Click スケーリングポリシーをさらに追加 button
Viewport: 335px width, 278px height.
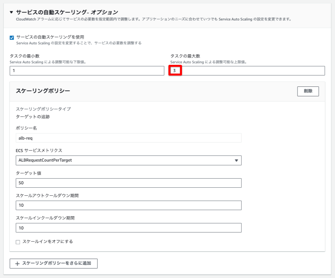[54, 264]
